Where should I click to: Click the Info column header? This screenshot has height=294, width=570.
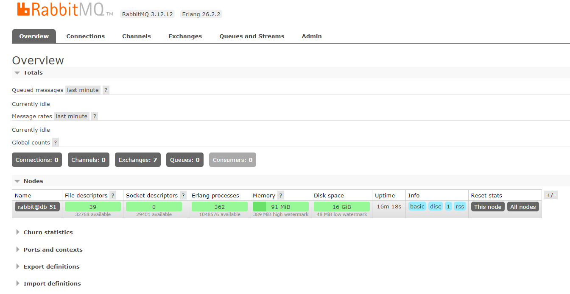[x=414, y=195]
